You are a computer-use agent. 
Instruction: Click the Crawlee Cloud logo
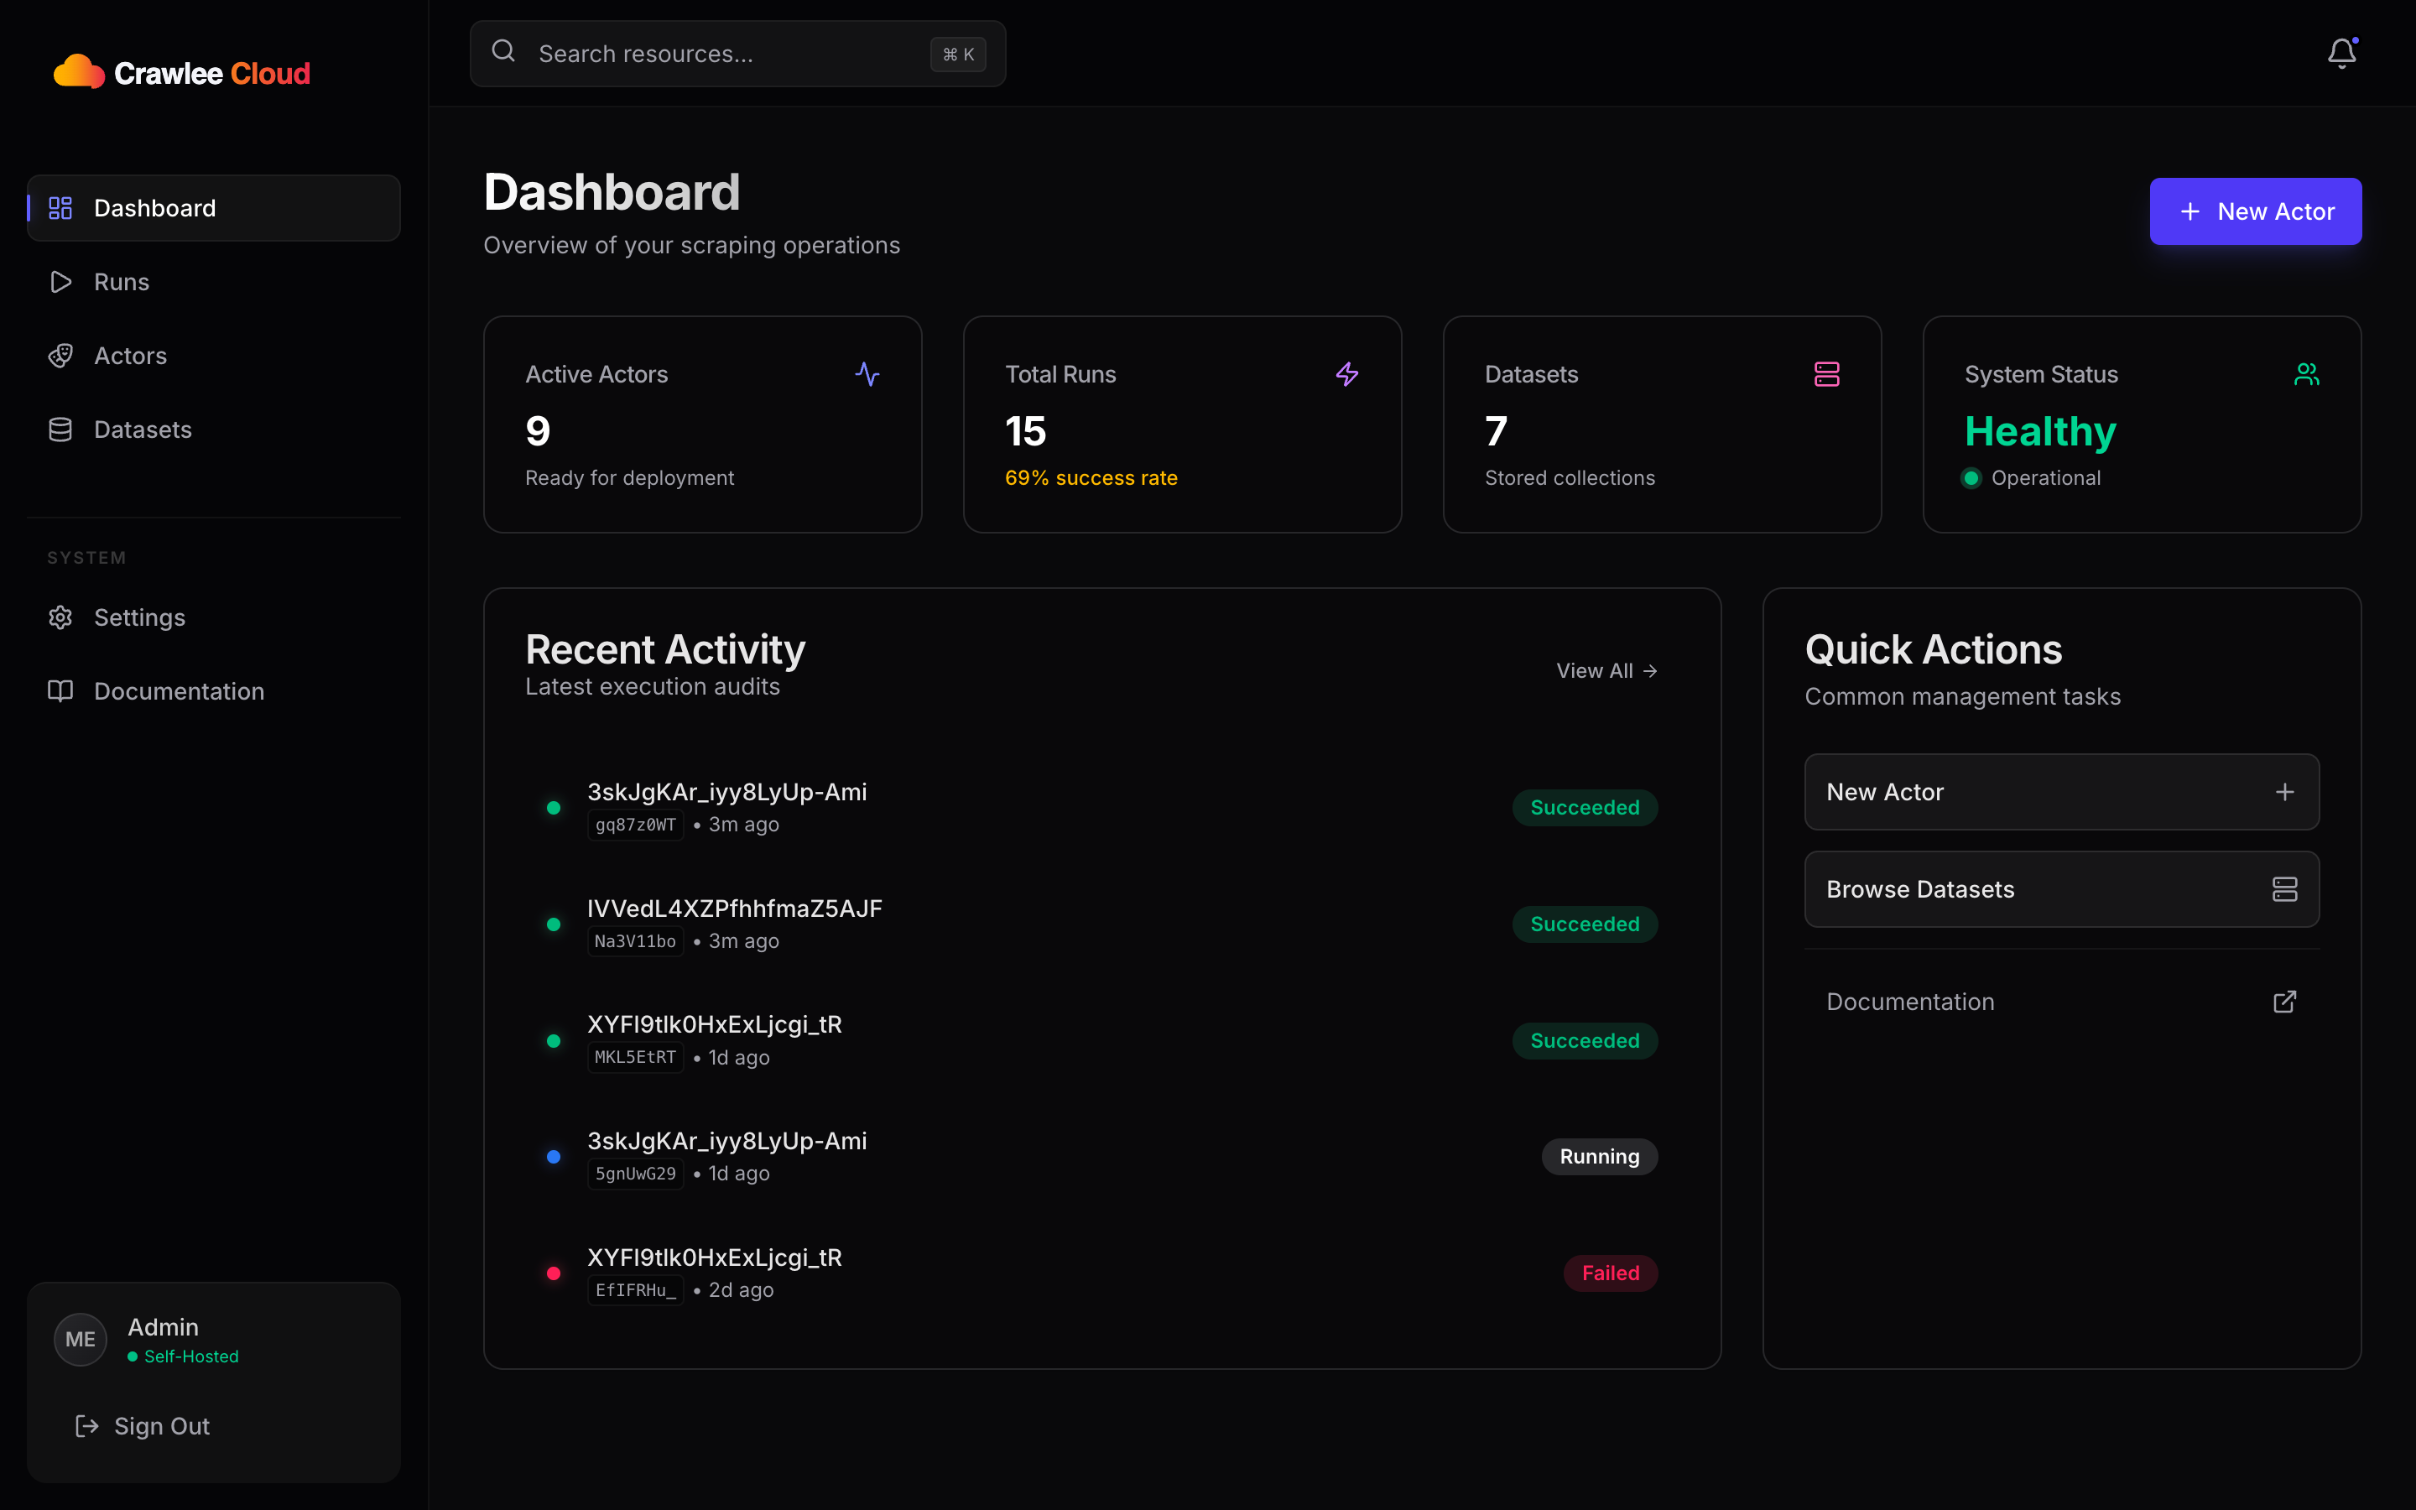point(182,73)
